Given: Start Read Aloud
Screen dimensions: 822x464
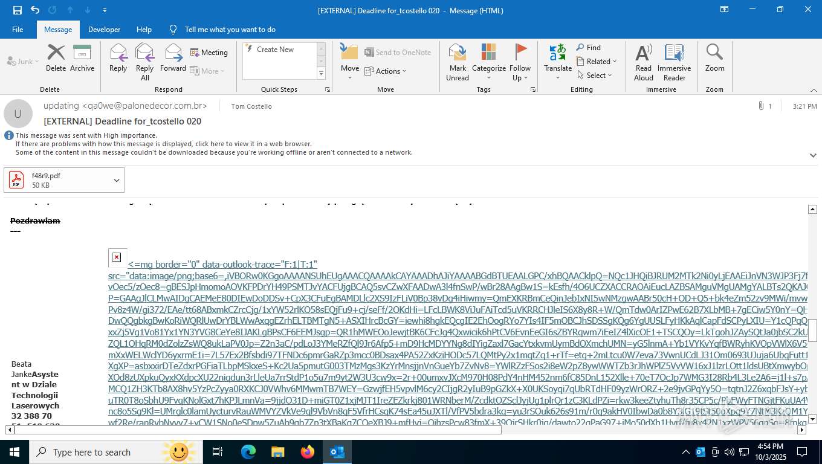Looking at the screenshot, I should [x=644, y=62].
